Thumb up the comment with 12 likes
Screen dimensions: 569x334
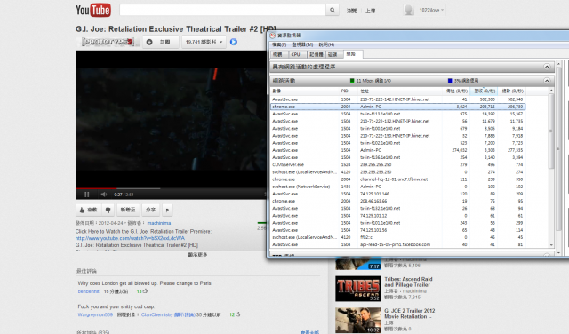pyautogui.click(x=238, y=314)
